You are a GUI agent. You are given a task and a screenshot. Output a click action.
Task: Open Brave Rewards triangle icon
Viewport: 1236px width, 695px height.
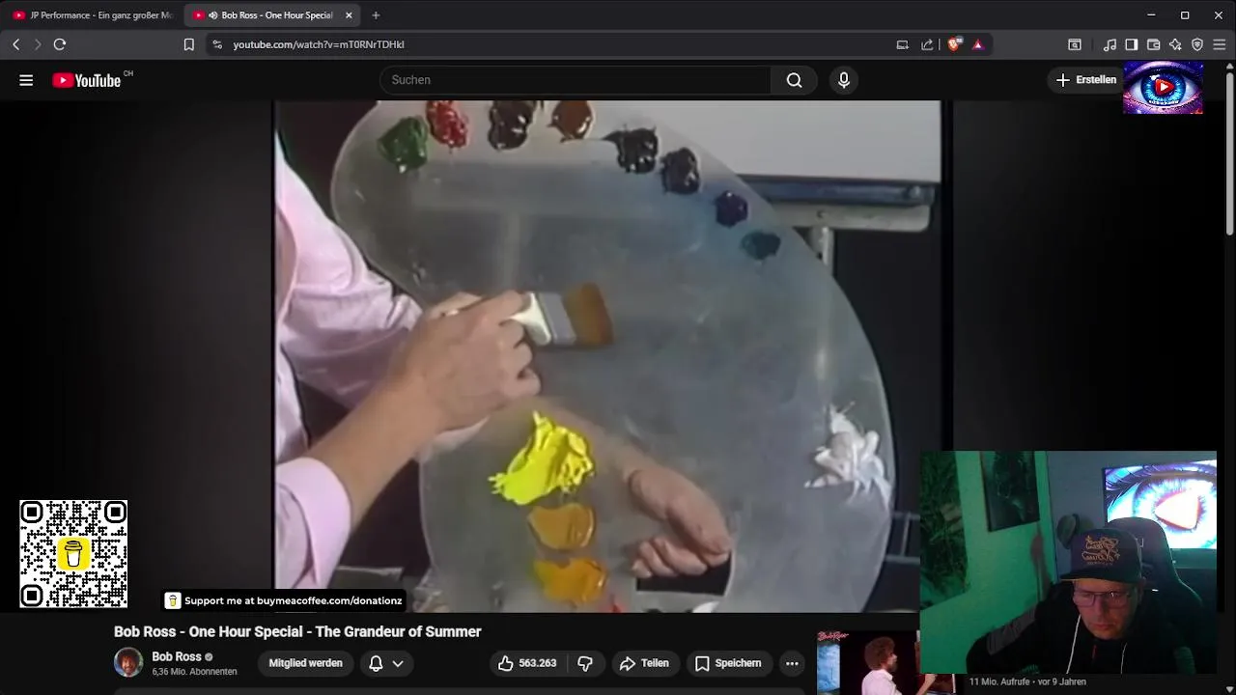[x=977, y=44]
